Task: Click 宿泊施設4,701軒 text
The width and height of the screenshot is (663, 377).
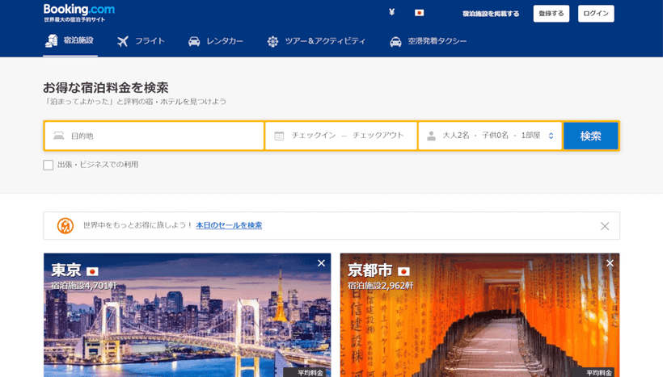Action: pyautogui.click(x=84, y=286)
